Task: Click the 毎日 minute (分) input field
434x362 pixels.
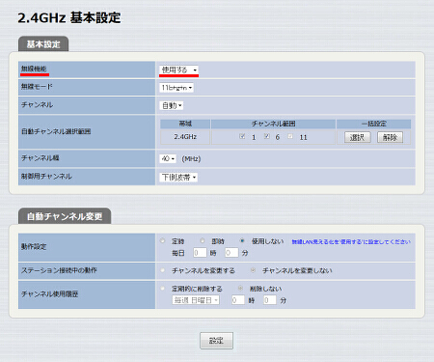Action: (231, 253)
